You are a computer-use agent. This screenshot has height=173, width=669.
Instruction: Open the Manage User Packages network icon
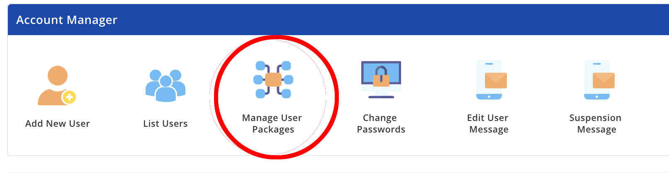[x=273, y=80]
